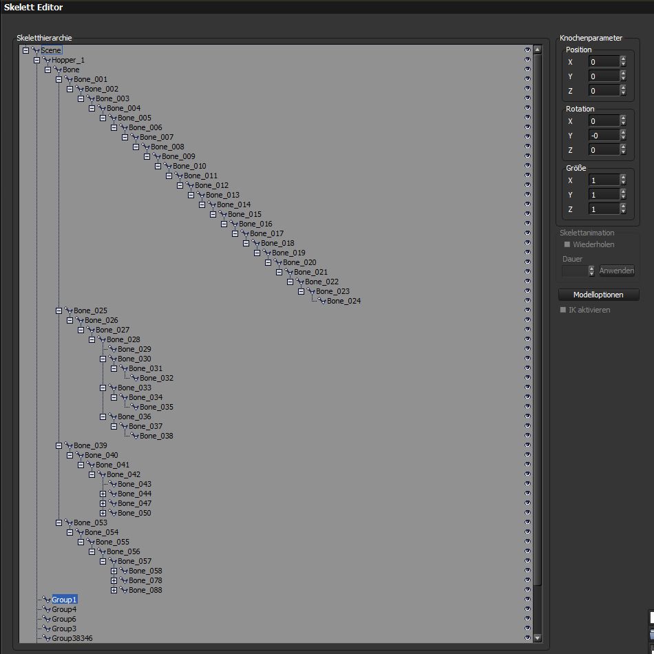Toggle the eye icon on Bone_053 row

pos(527,523)
